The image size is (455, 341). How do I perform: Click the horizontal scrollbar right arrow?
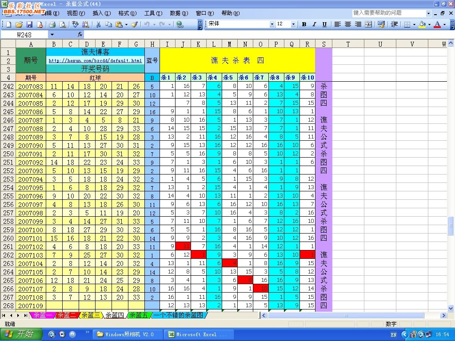click(443, 316)
